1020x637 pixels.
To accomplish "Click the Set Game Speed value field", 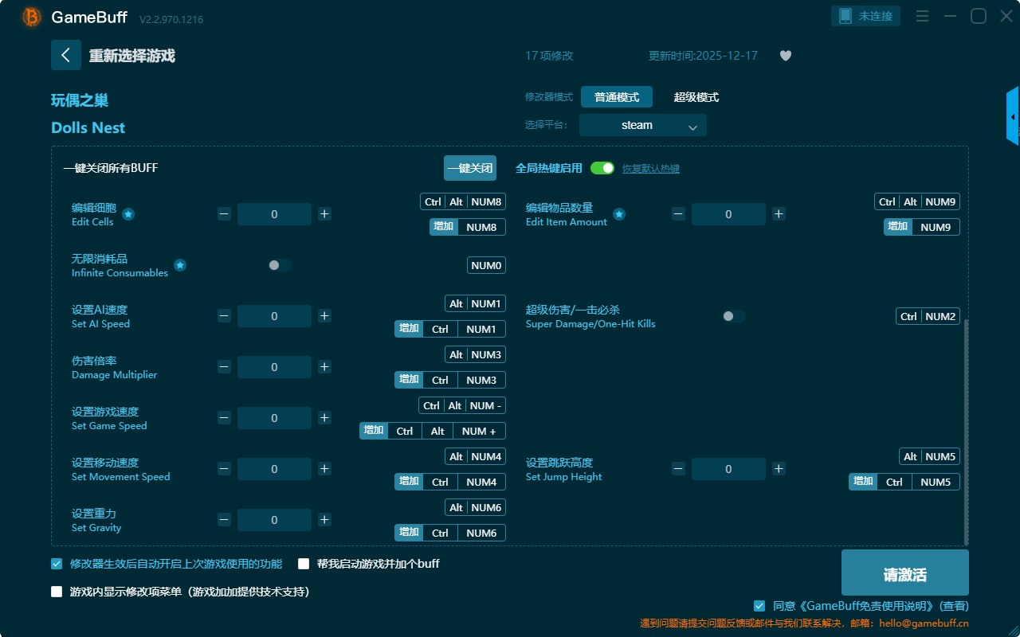I will point(274,418).
